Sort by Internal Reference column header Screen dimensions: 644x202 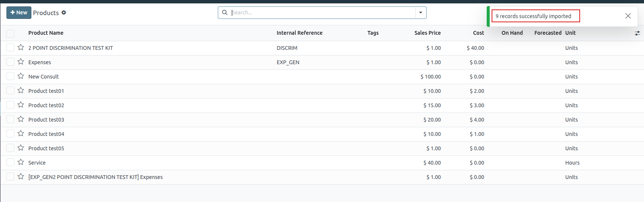(x=299, y=33)
